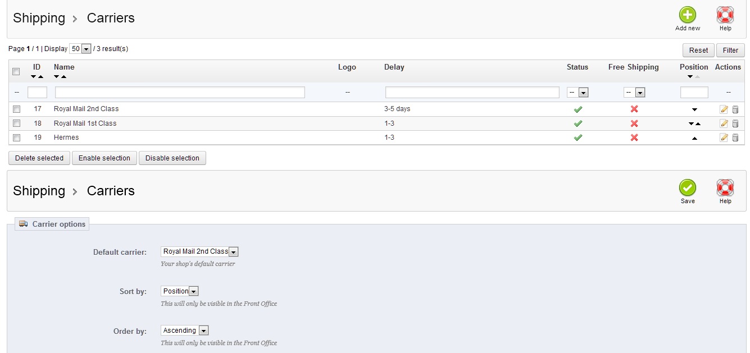The image size is (750, 353).
Task: Tick the select-all checkbox in table header
Action: [16, 71]
